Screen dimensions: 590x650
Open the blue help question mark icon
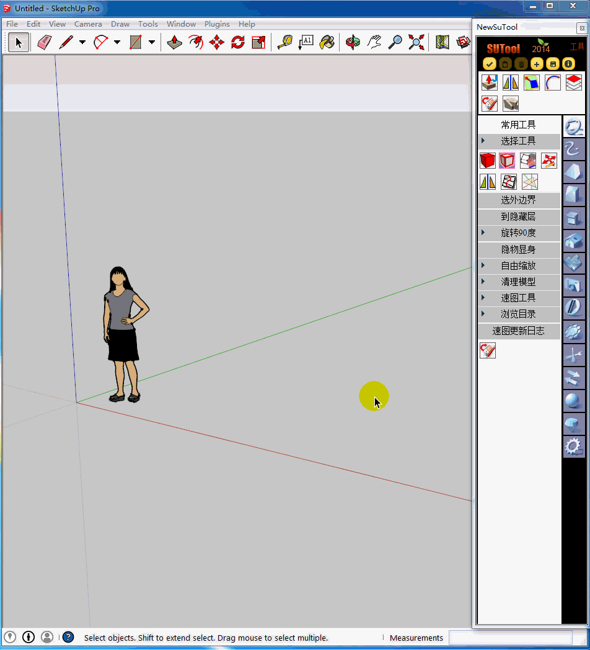point(68,637)
